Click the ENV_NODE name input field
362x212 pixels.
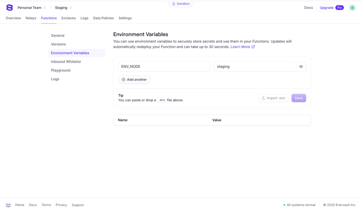(x=164, y=66)
